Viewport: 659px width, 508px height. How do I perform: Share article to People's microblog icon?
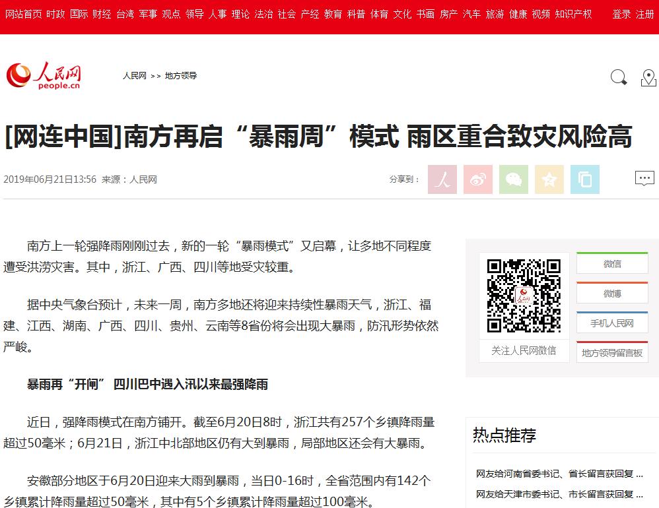[x=442, y=179]
